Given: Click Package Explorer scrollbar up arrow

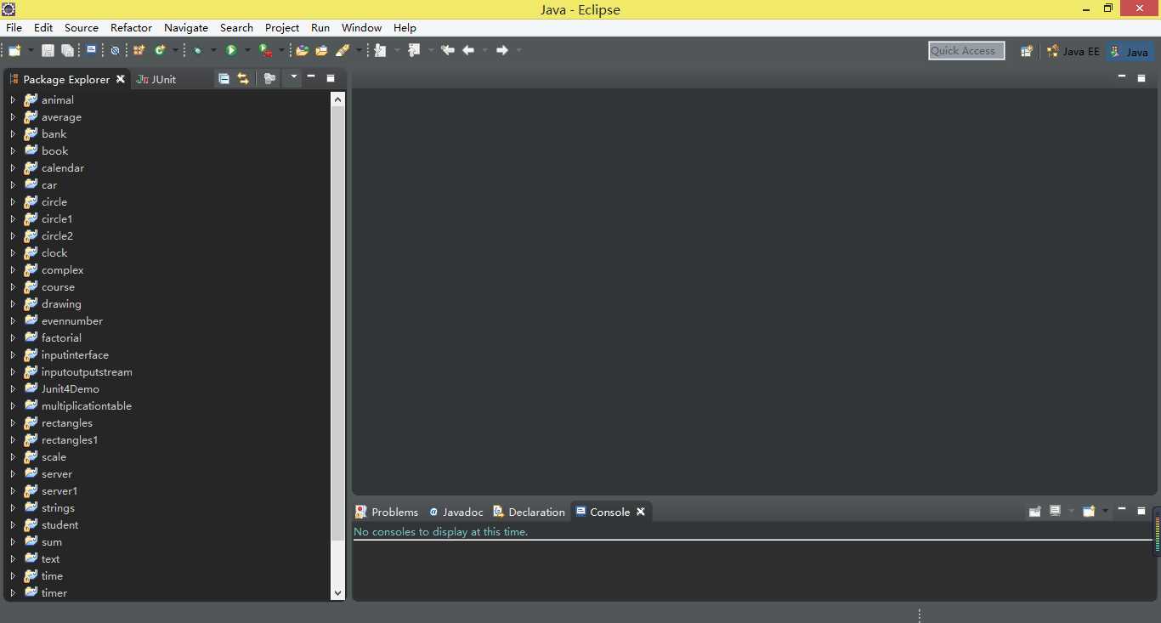Looking at the screenshot, I should pos(337,99).
